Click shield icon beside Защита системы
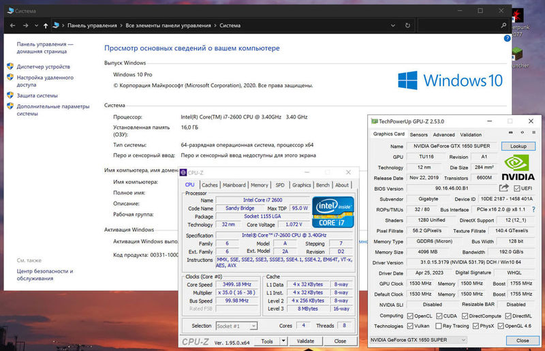The width and height of the screenshot is (545, 351). (10, 95)
